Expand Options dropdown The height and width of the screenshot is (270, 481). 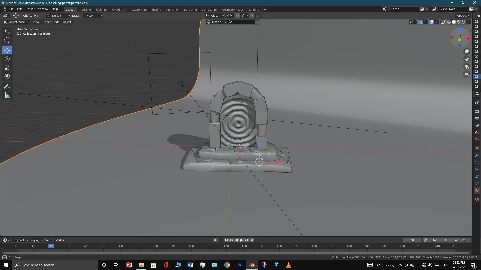463,16
